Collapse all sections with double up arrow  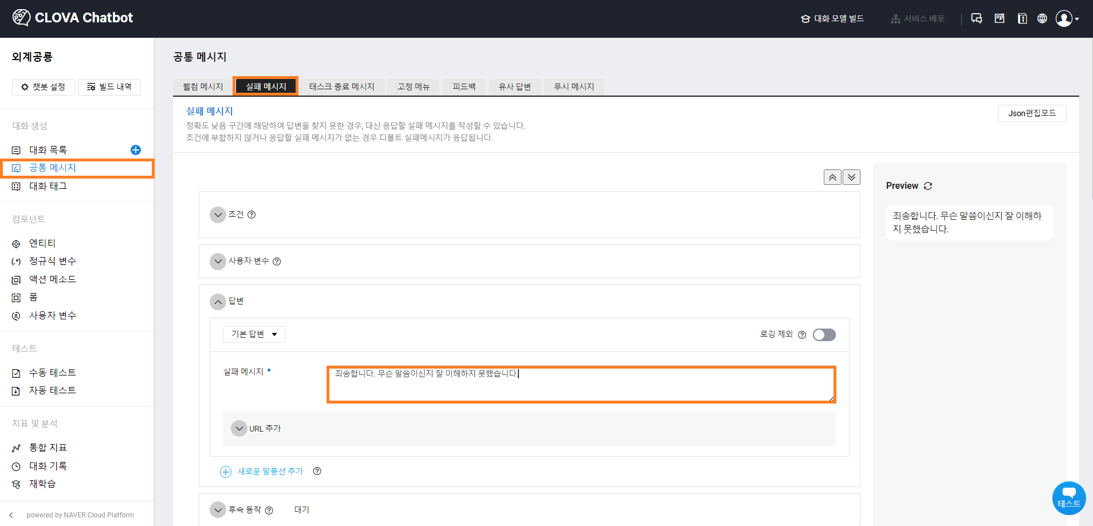click(832, 177)
